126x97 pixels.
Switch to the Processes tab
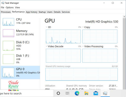coord(6,12)
